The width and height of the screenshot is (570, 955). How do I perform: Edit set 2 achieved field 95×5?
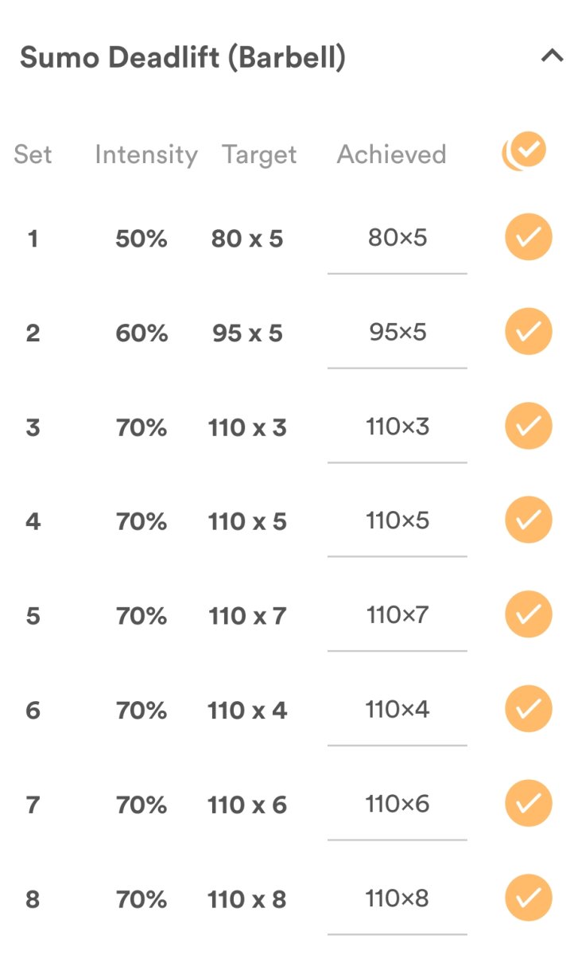coord(397,331)
